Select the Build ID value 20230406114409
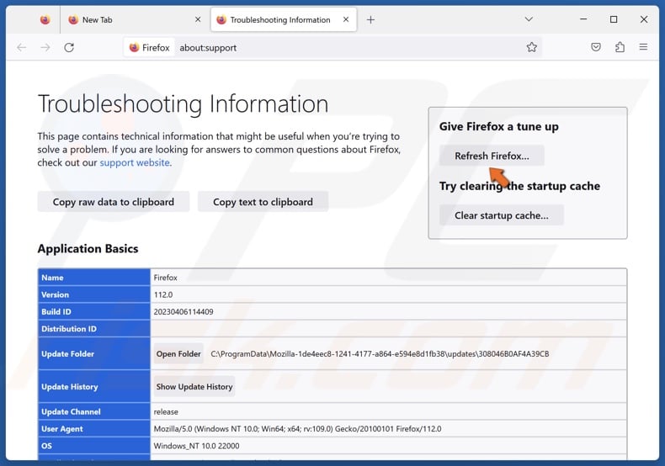This screenshot has height=466, width=665. click(x=184, y=312)
